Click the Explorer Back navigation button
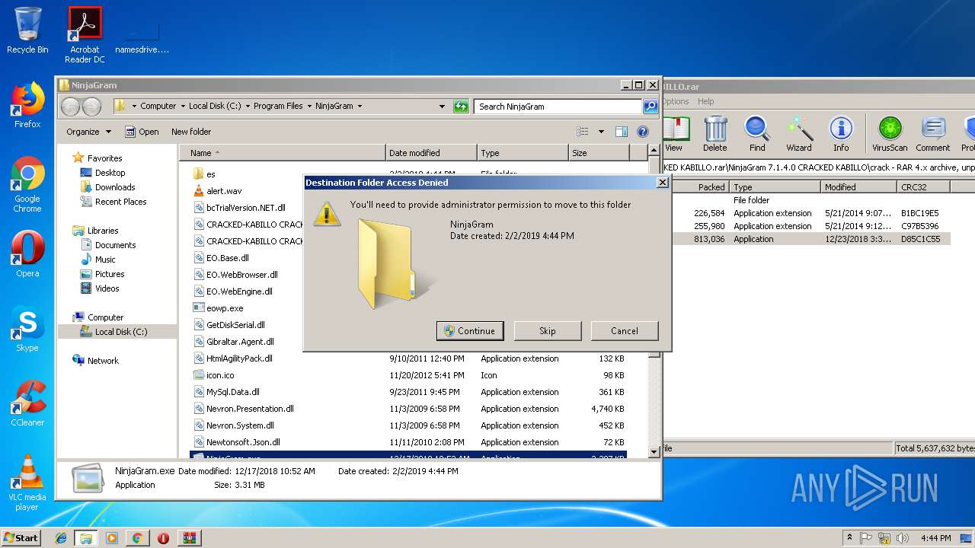The height and width of the screenshot is (548, 975). [x=70, y=107]
